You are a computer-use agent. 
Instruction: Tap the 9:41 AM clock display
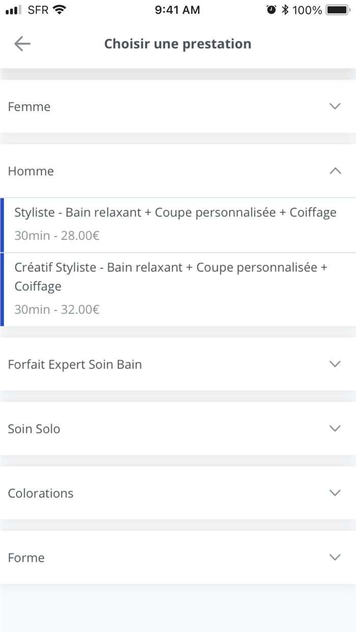(x=177, y=9)
